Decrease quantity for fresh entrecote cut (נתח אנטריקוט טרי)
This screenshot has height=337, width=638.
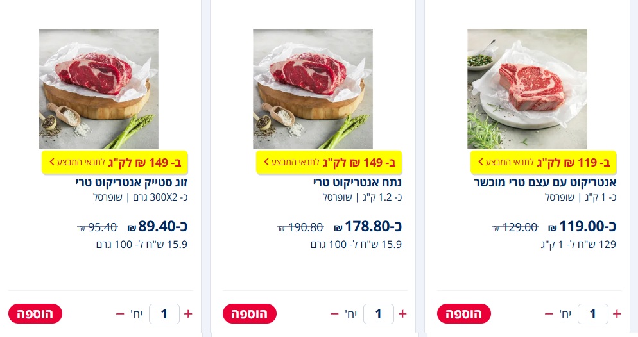pos(334,314)
